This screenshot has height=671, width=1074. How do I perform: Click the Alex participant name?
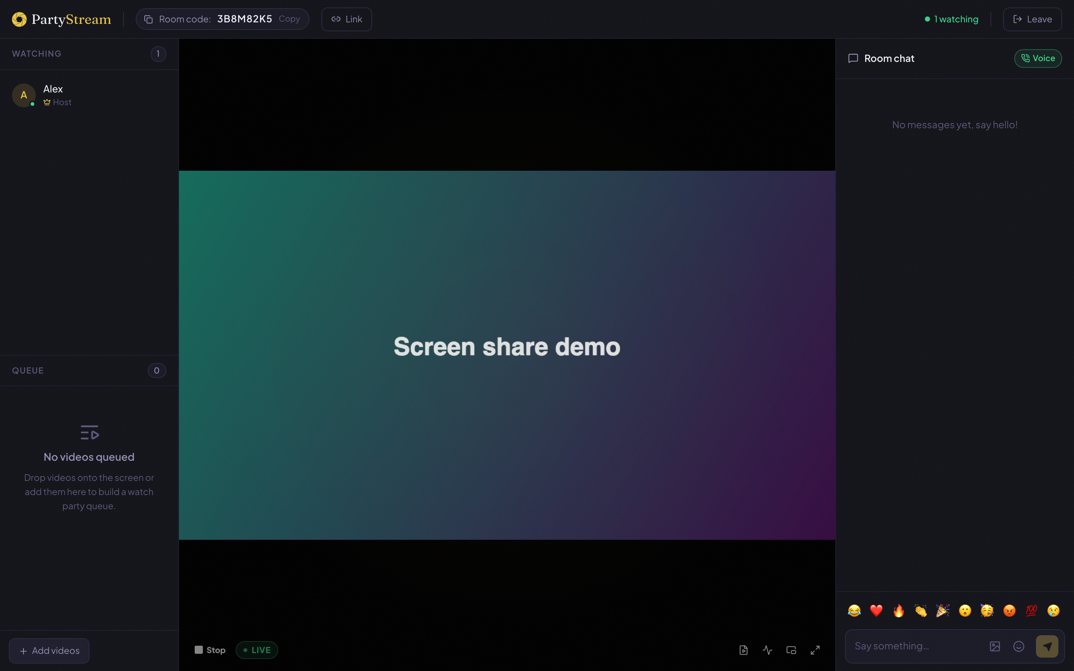(x=53, y=89)
